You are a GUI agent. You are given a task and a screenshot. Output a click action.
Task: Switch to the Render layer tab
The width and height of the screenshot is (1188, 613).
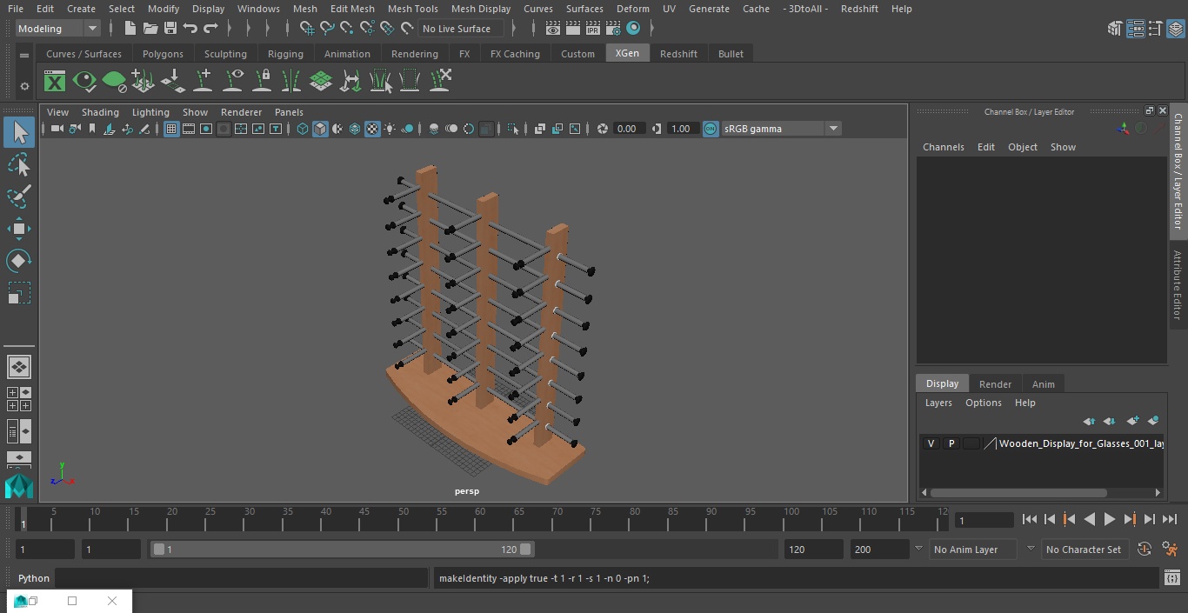click(995, 384)
